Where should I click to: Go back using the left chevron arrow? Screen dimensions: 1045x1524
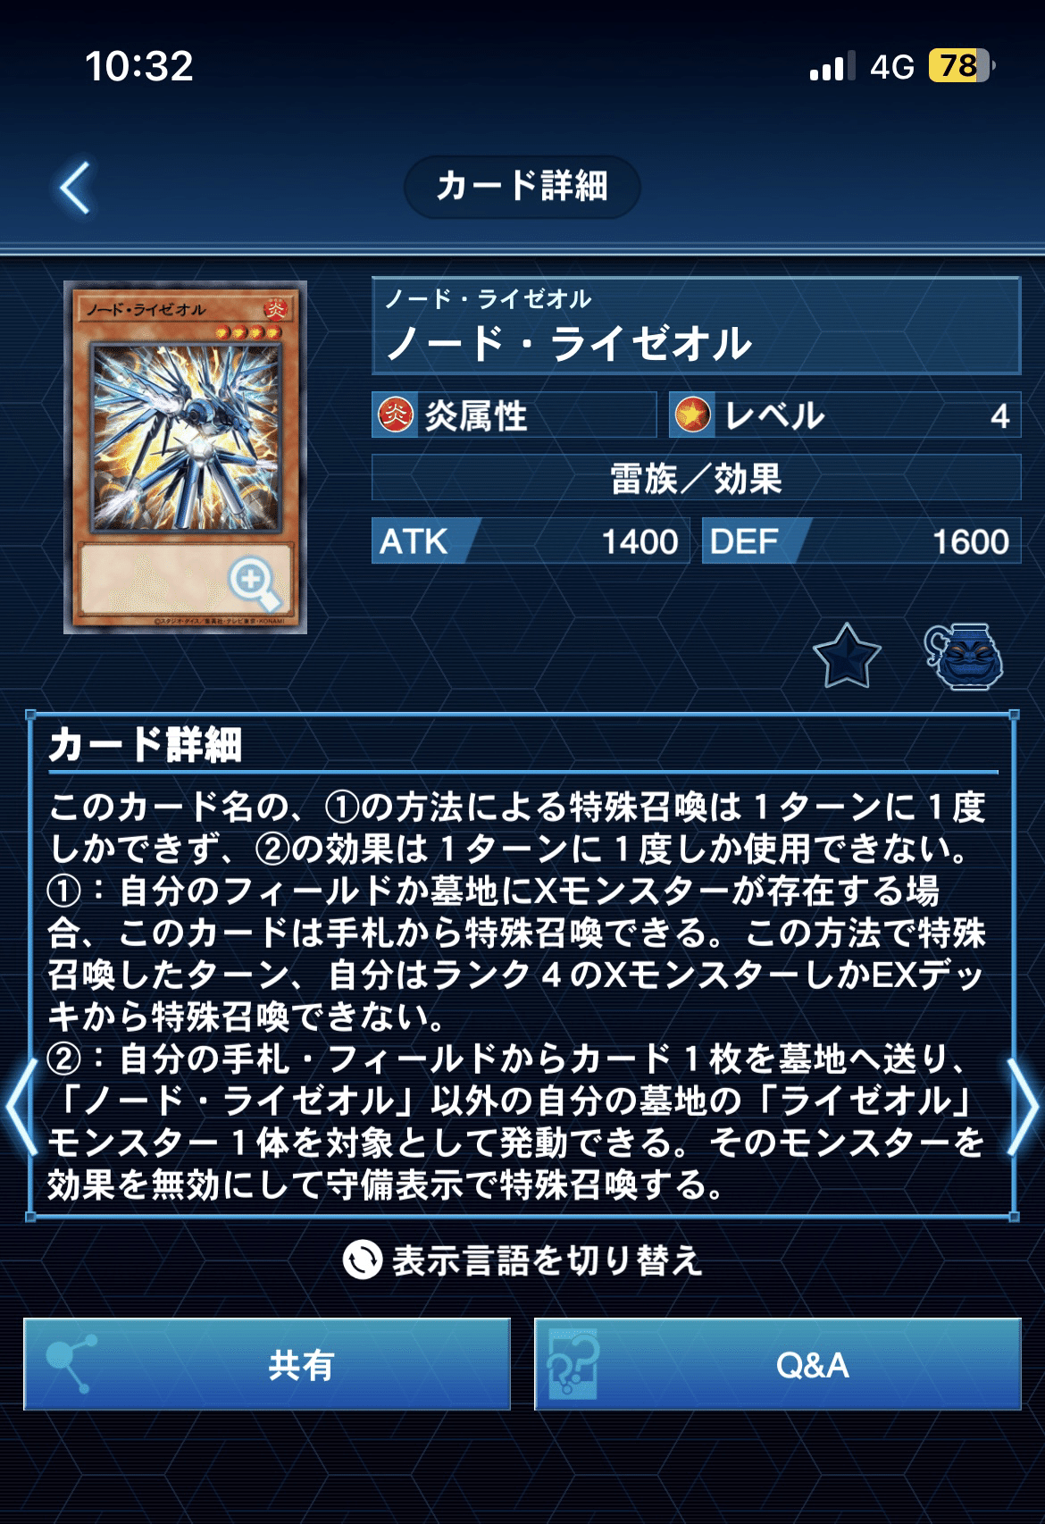(75, 188)
